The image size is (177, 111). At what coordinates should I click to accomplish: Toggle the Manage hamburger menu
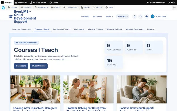tap(6, 2)
